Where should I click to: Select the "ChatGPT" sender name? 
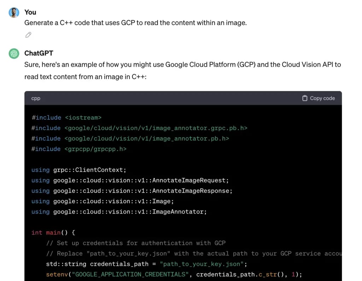click(x=39, y=53)
